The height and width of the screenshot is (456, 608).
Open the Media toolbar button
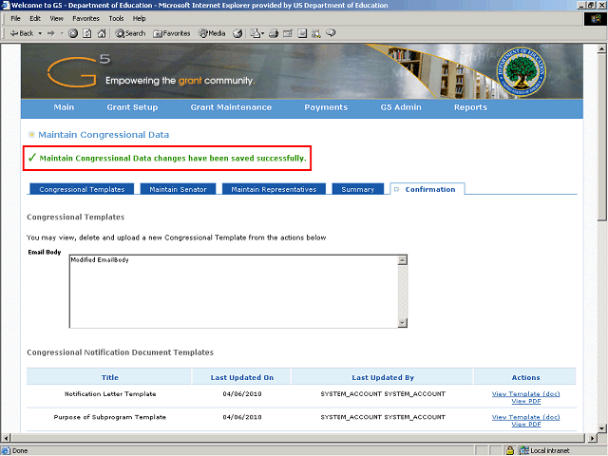212,33
